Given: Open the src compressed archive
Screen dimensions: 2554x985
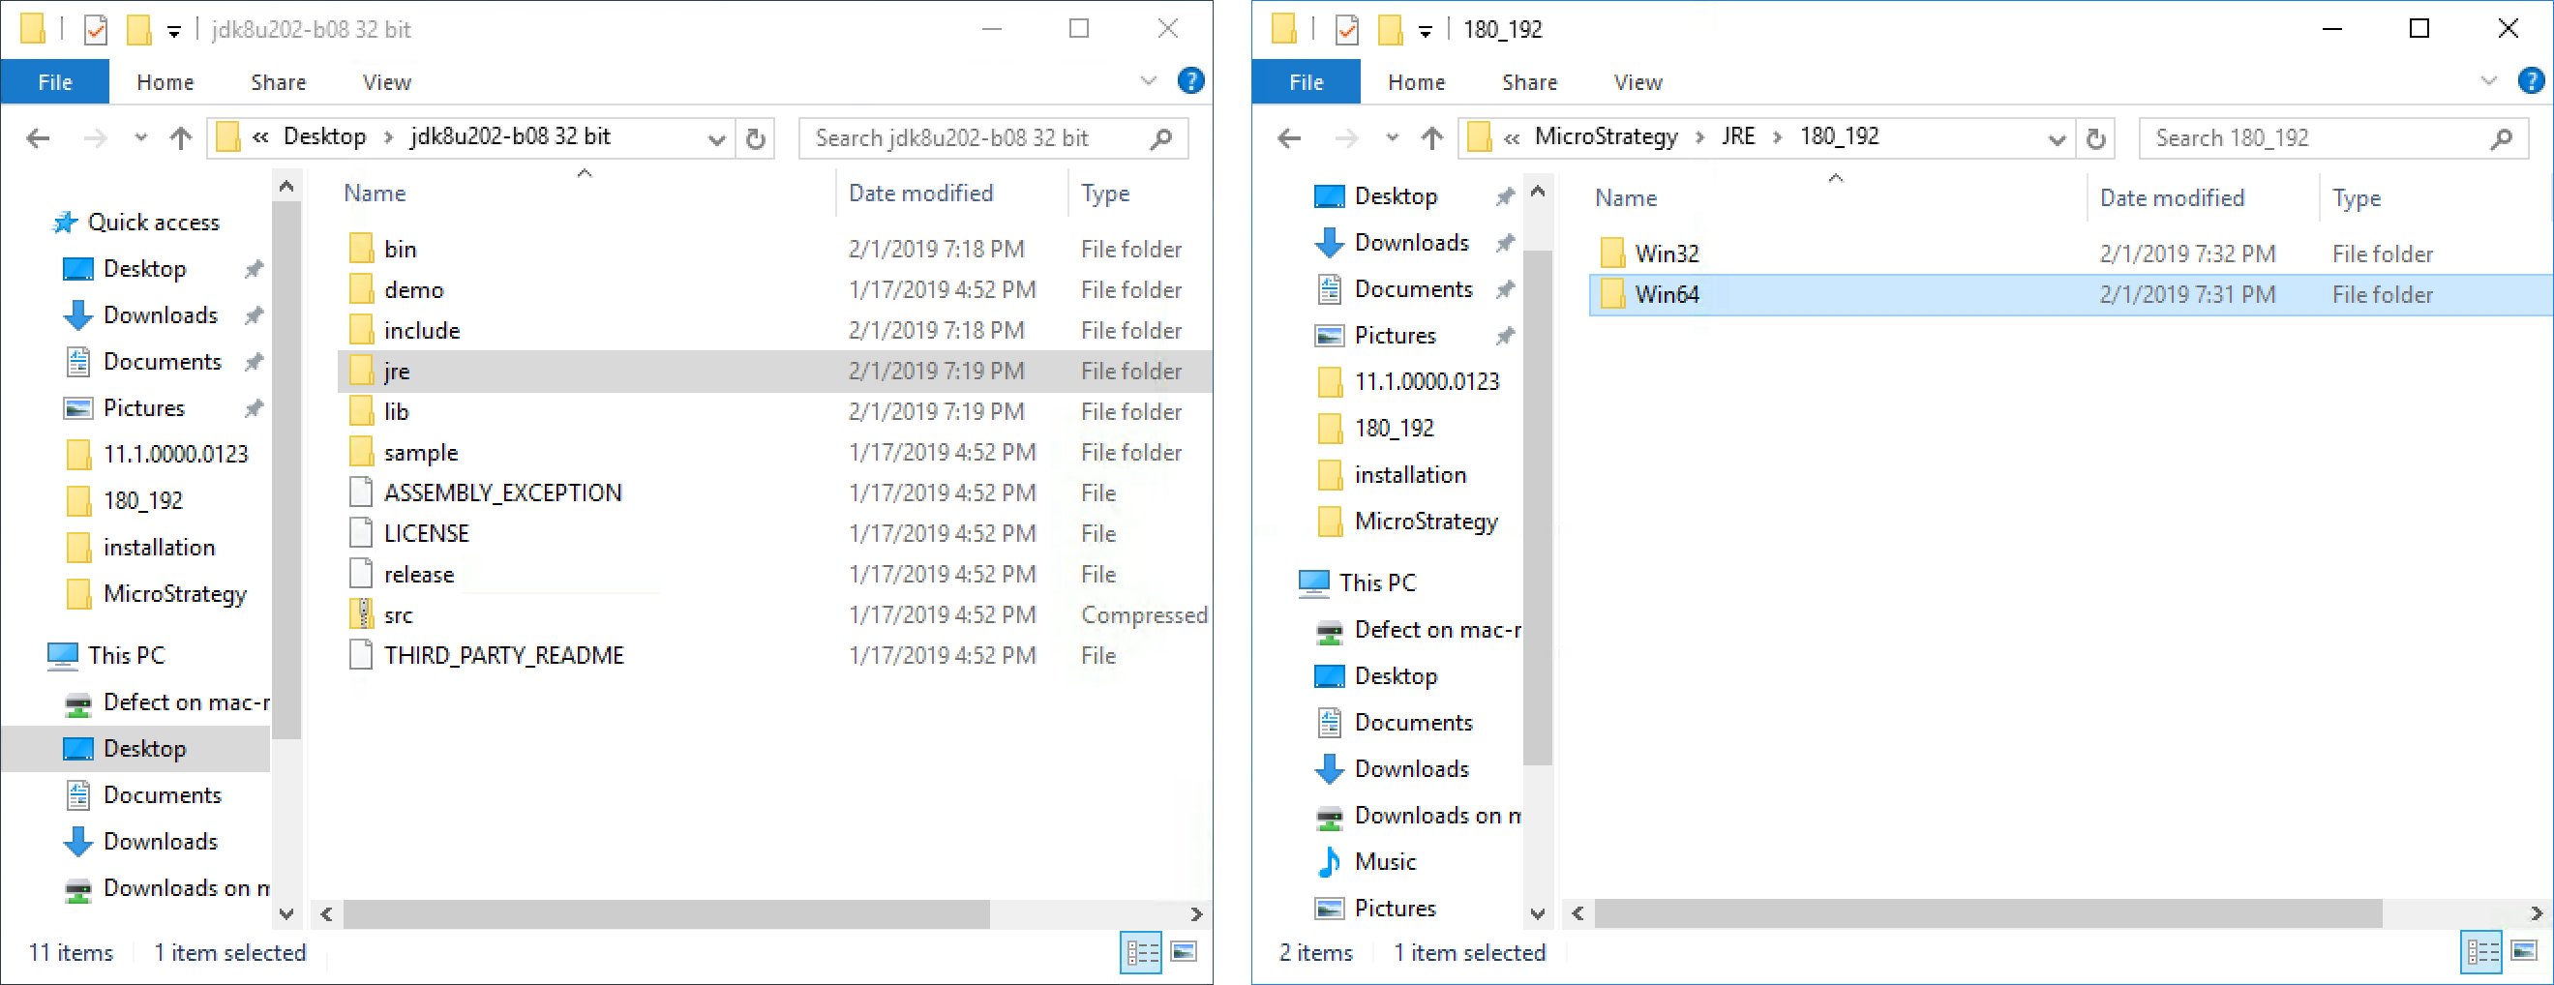Looking at the screenshot, I should point(398,614).
